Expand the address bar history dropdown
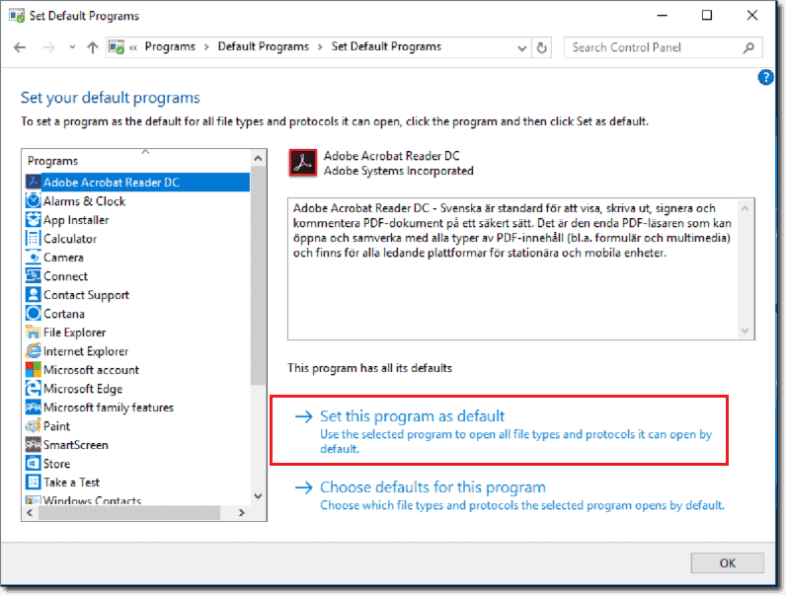The image size is (786, 595). [521, 48]
